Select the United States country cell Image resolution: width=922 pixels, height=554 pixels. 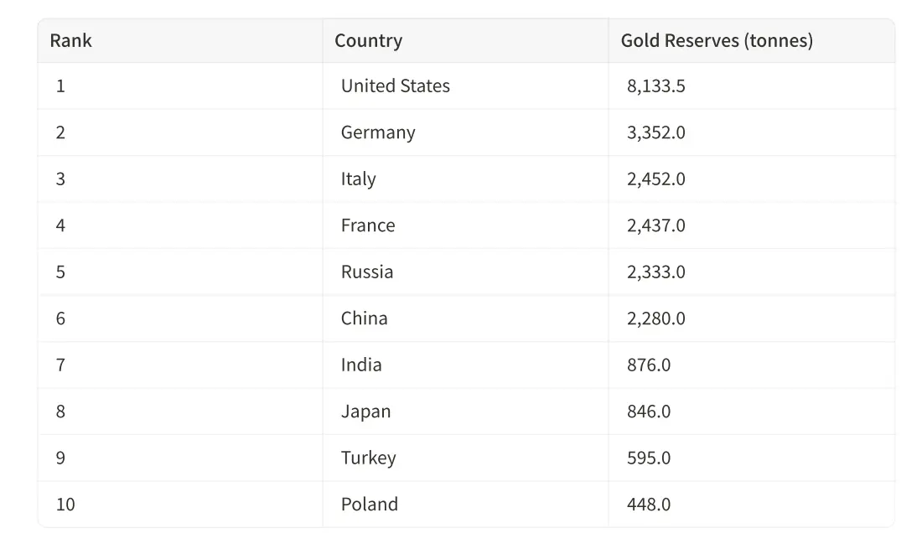pos(395,85)
